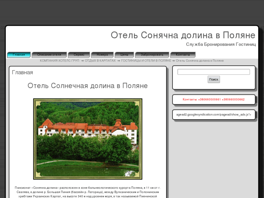Click the Забронировать tab
Screen dimensions: 264x198
click(x=152, y=55)
